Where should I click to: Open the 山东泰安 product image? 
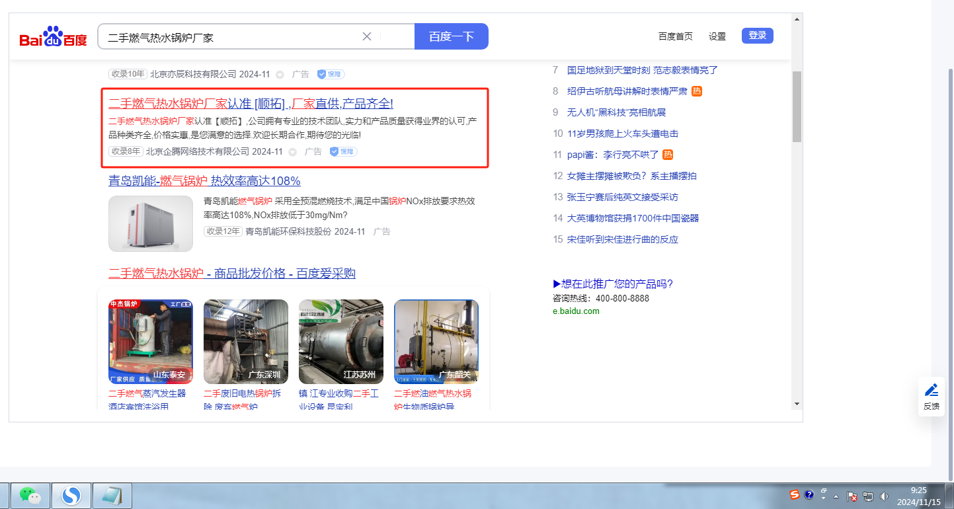click(151, 342)
